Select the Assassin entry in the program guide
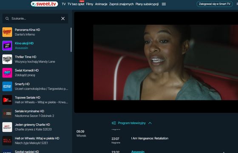The width and height of the screenshot is (238, 153). tap(138, 151)
